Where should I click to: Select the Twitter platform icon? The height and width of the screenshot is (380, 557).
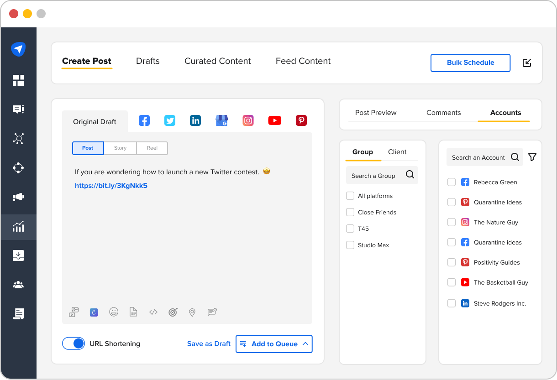pyautogui.click(x=169, y=120)
